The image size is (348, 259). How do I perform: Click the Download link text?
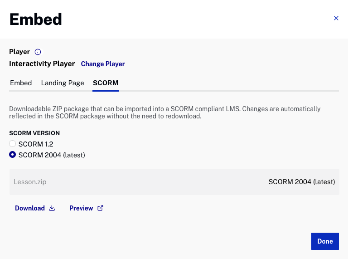coord(30,208)
